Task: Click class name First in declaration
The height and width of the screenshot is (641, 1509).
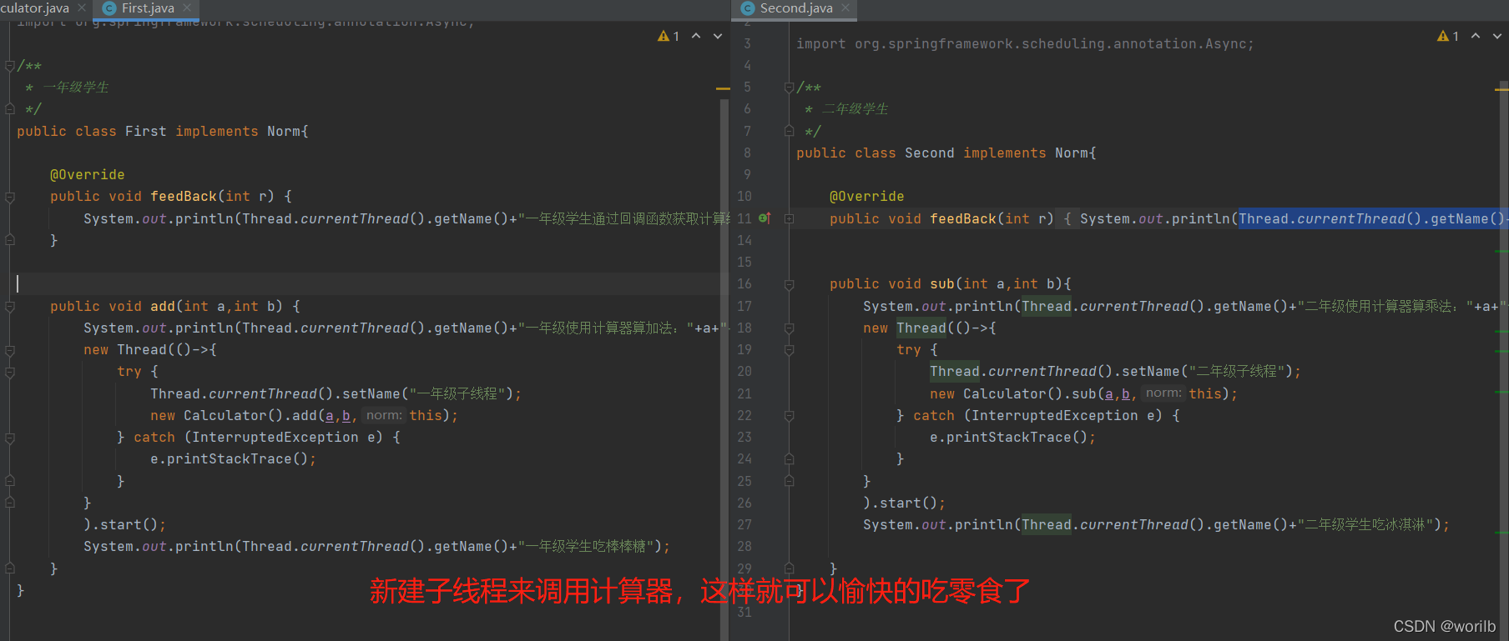Action: (x=146, y=132)
